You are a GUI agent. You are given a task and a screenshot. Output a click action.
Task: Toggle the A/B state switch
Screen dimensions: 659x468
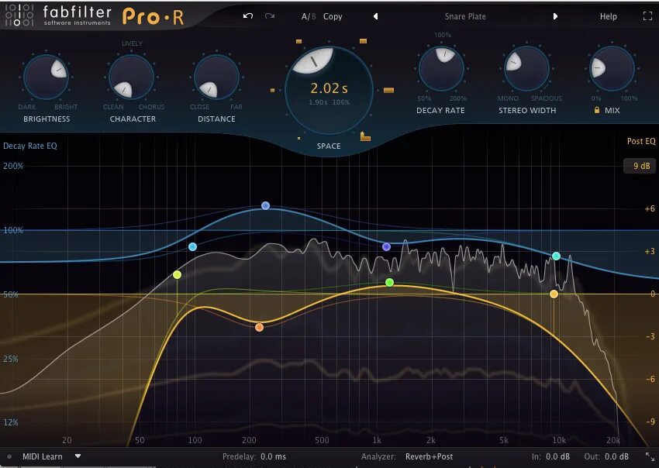[309, 16]
